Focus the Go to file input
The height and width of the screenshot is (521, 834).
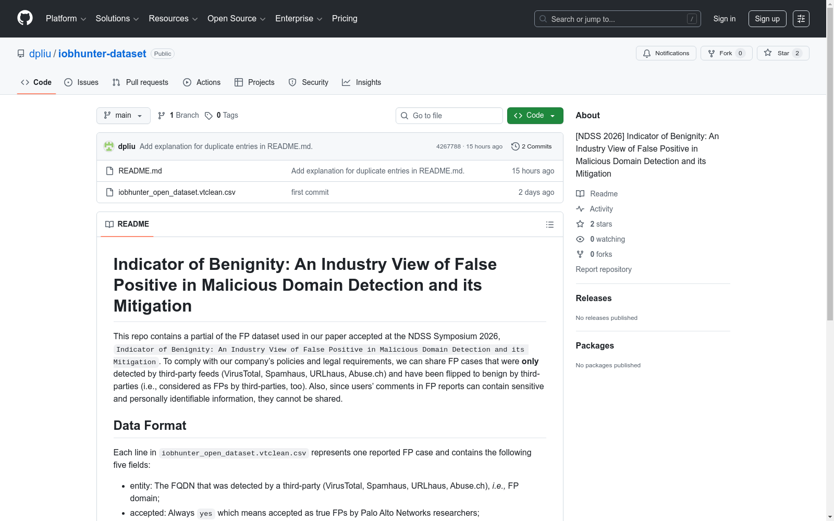449,116
